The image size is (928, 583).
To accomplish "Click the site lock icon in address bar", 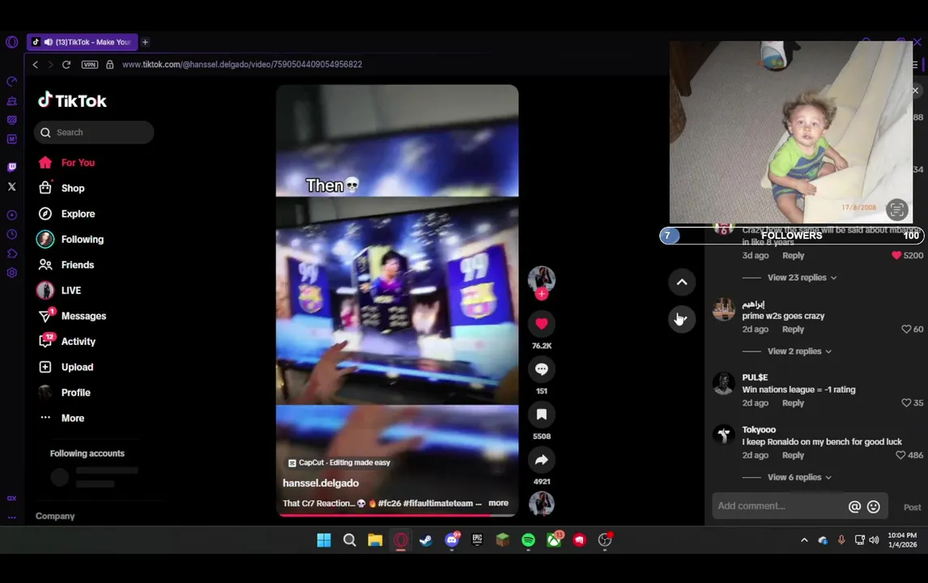I will pyautogui.click(x=109, y=65).
